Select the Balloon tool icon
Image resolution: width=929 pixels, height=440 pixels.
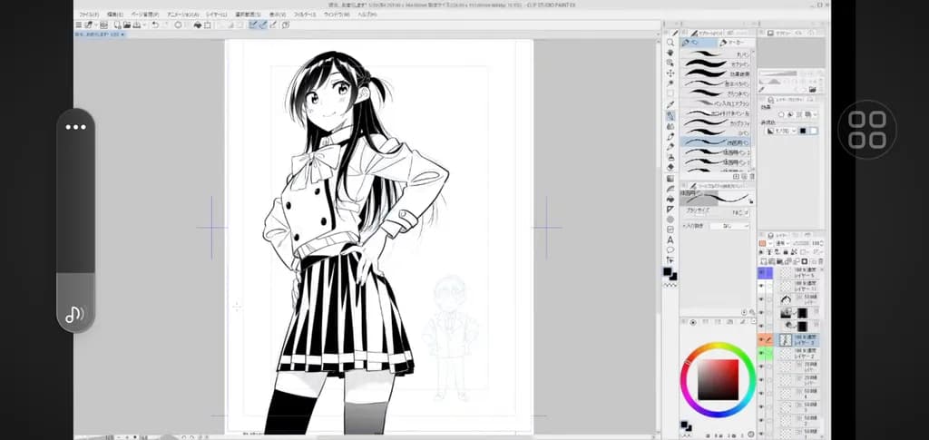[670, 249]
